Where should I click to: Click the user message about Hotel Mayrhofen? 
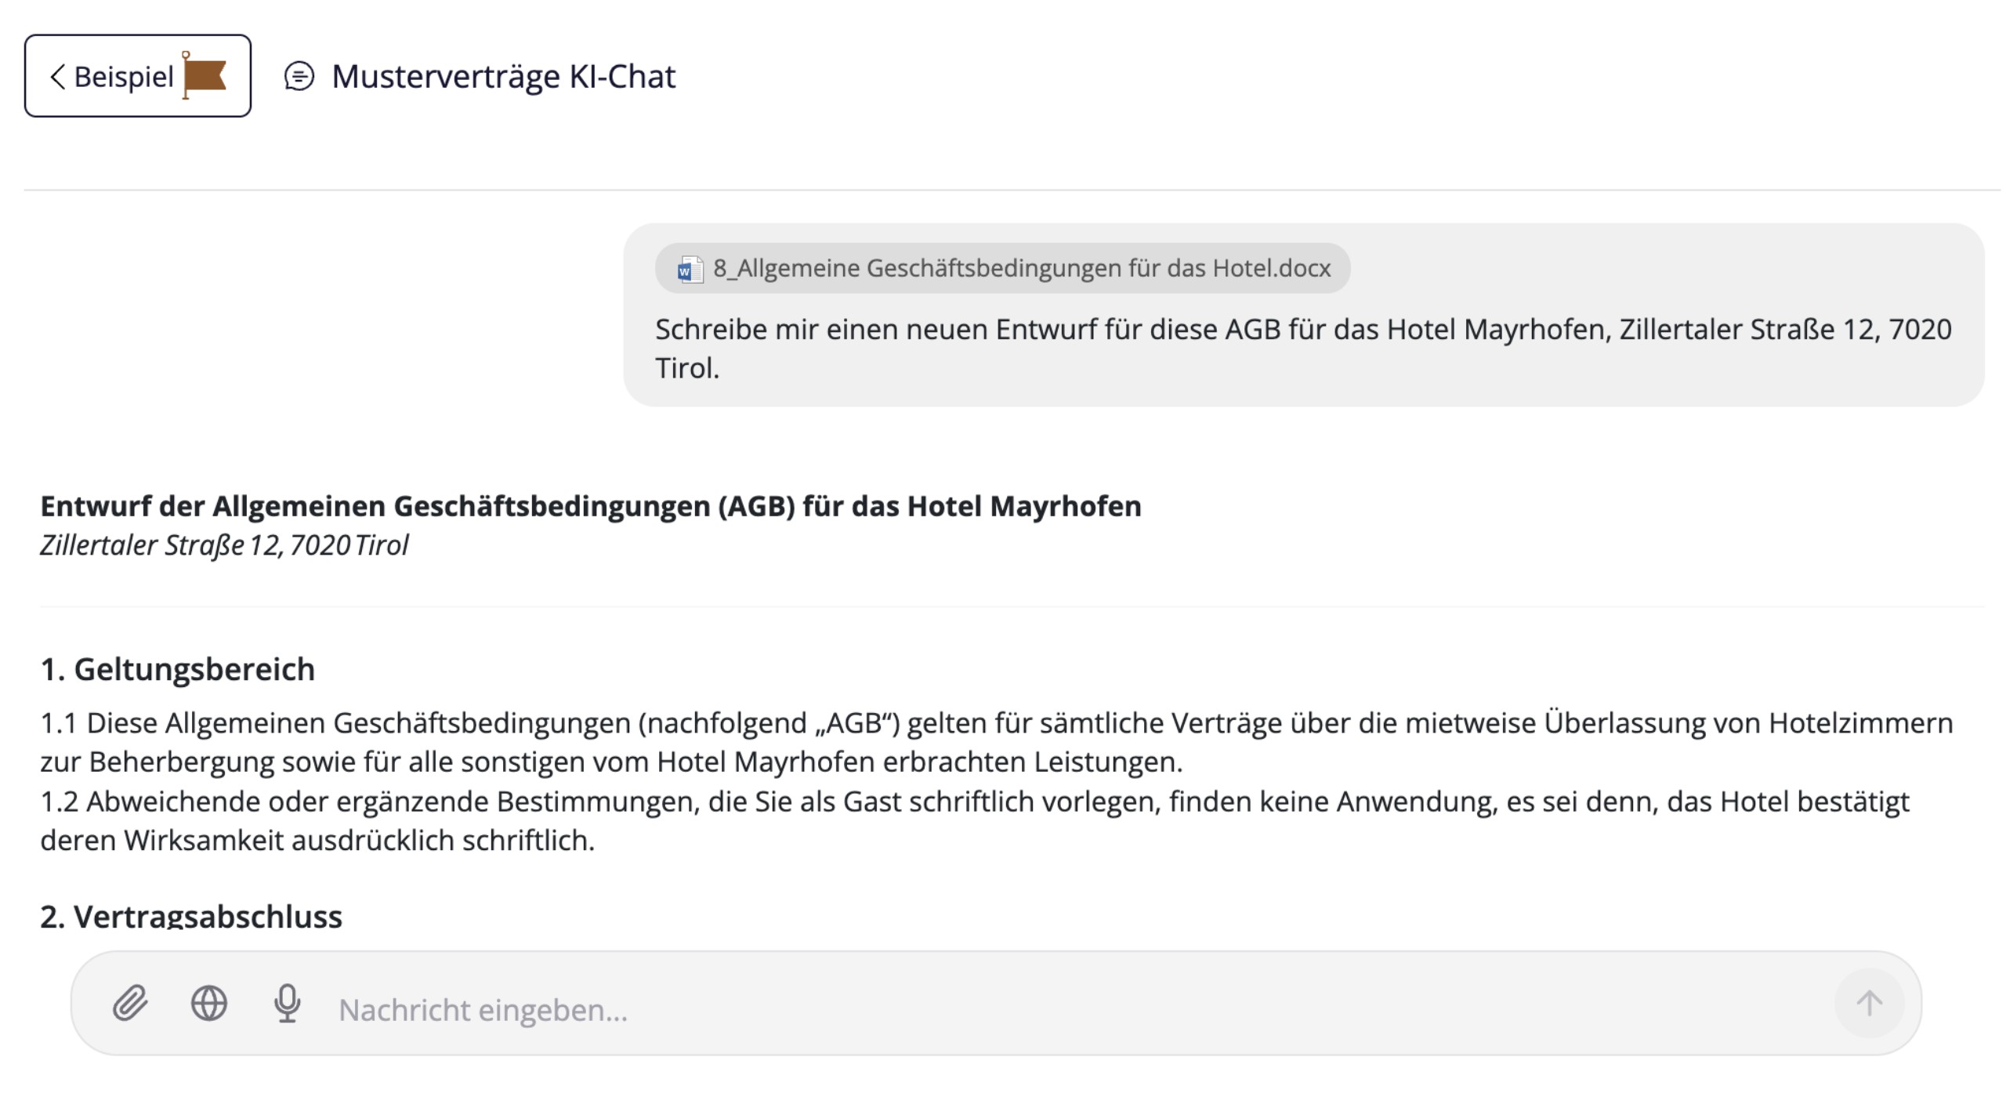1302,348
